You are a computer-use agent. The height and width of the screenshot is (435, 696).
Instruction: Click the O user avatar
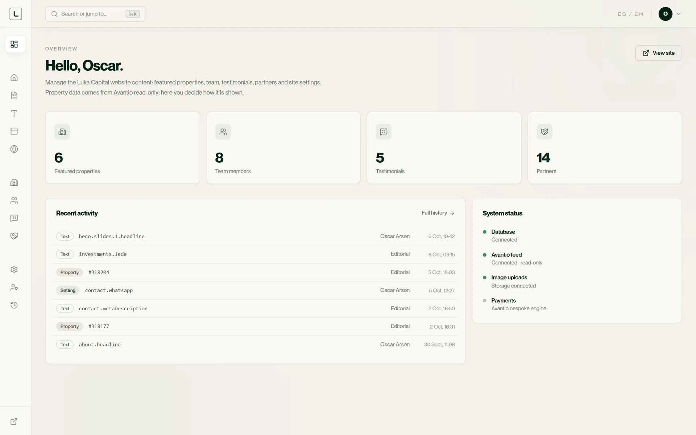(665, 14)
